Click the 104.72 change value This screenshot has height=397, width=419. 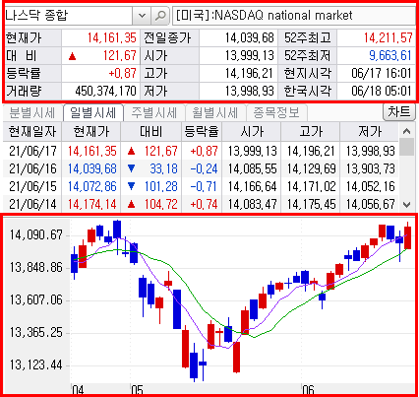pos(161,204)
